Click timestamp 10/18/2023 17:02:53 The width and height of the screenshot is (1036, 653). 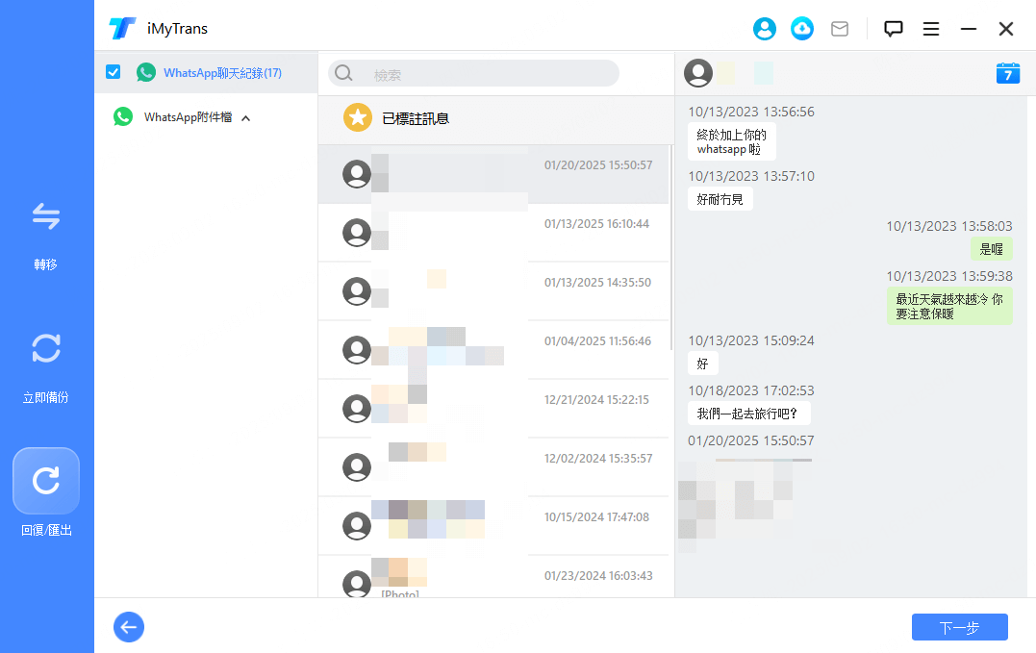click(x=751, y=390)
